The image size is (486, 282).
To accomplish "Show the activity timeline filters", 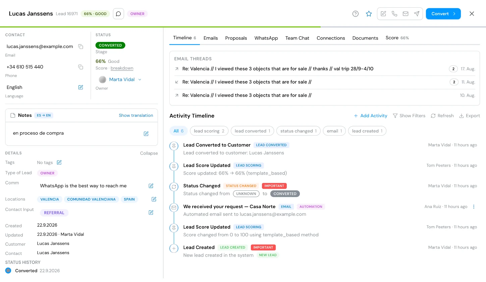I will (409, 116).
